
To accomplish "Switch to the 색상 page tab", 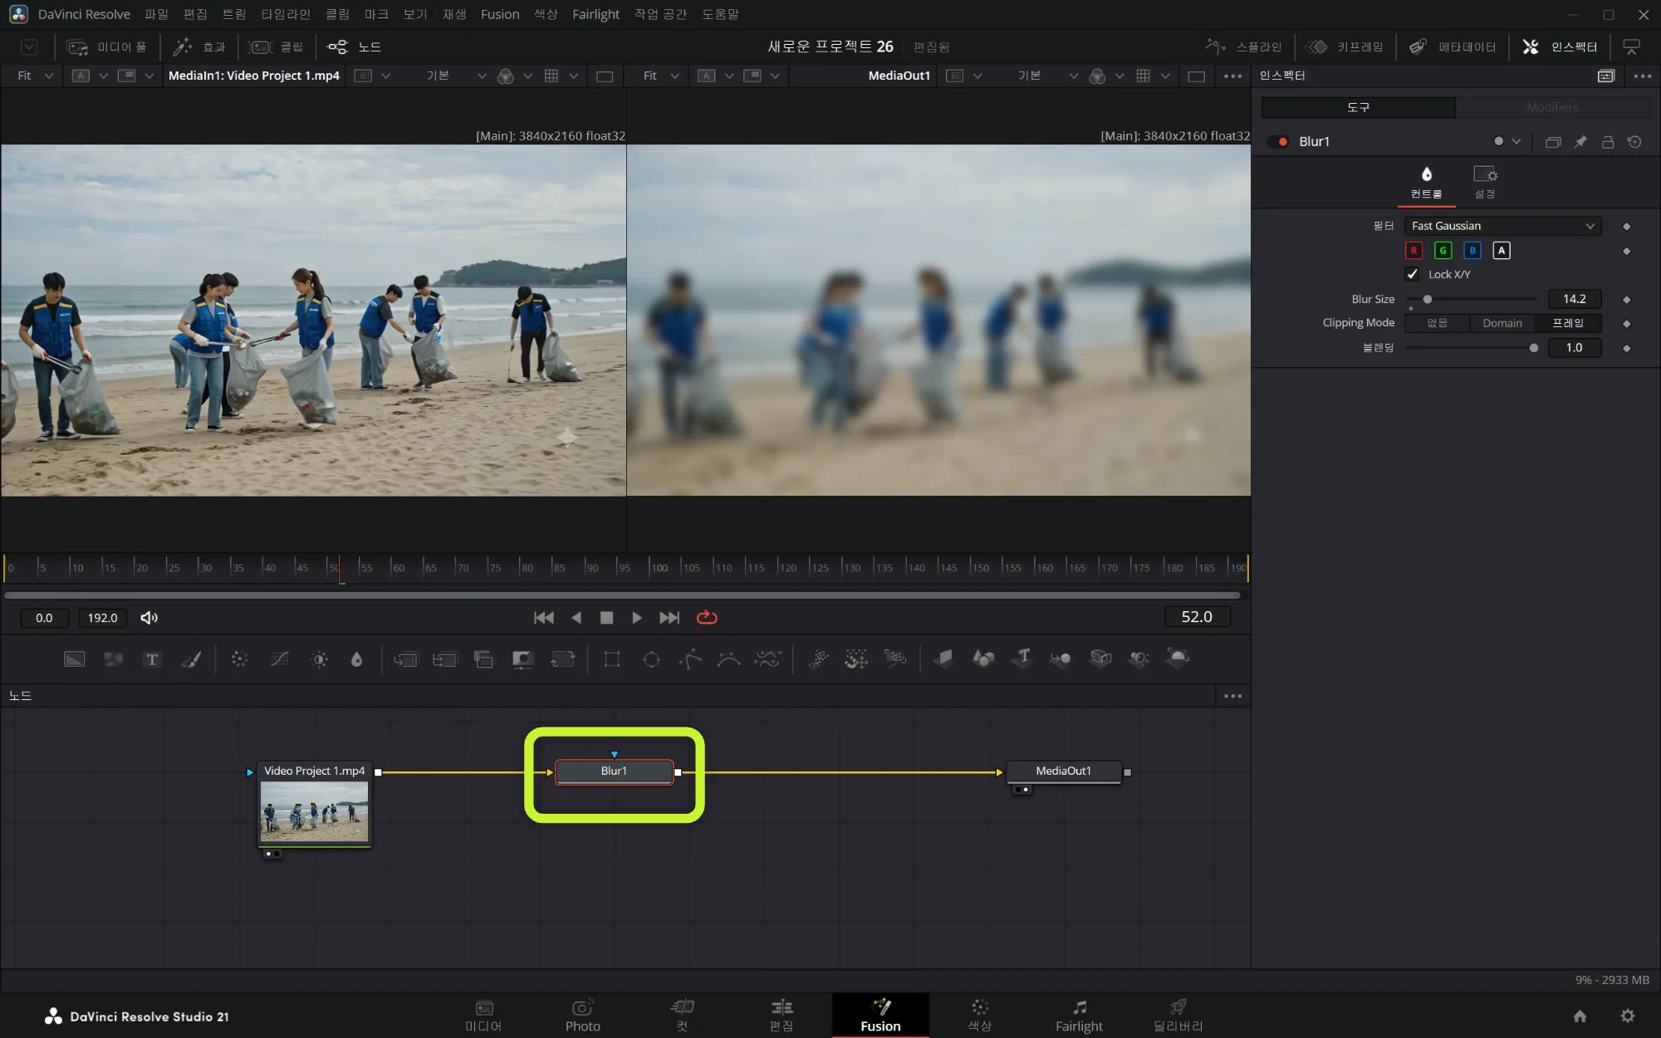I will (x=980, y=1015).
